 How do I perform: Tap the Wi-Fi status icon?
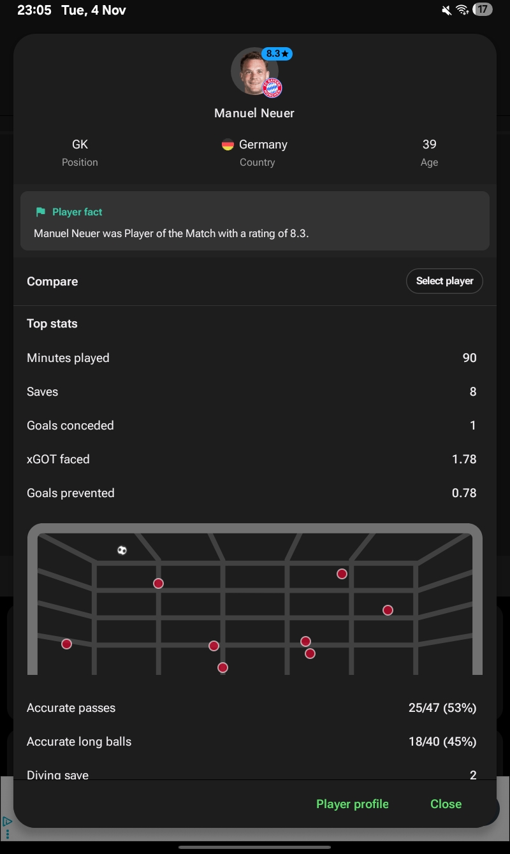[463, 10]
